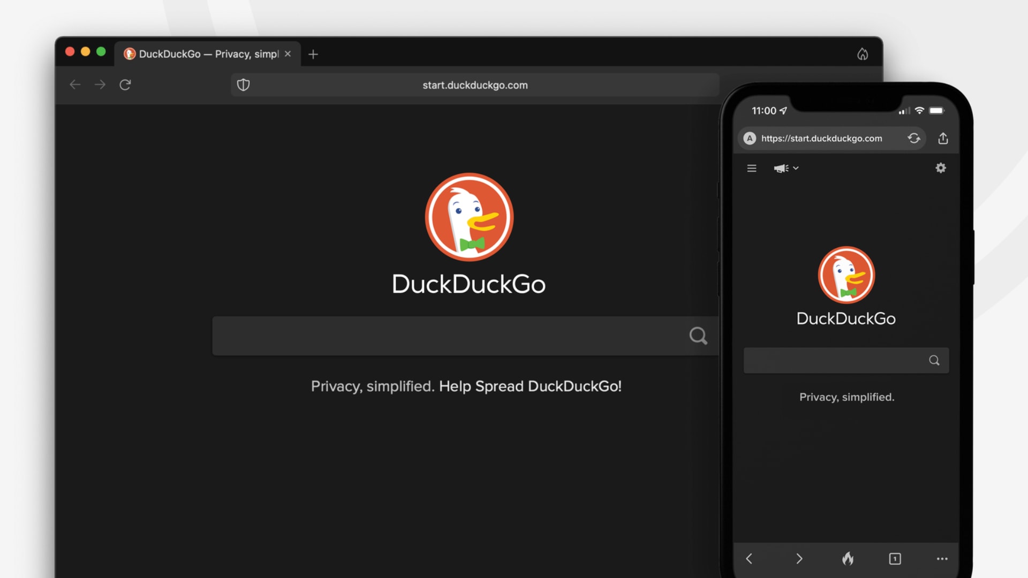Click the magnifying glass in the search bar
Screen dimensions: 1028x578
[698, 336]
